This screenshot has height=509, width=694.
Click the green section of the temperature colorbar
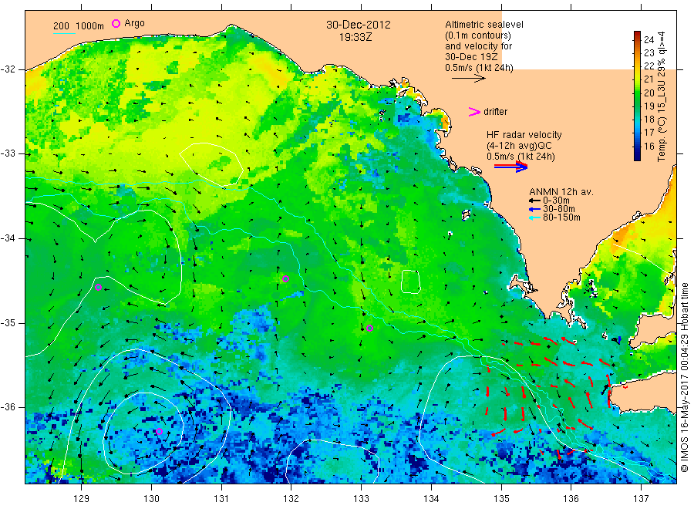click(x=637, y=95)
